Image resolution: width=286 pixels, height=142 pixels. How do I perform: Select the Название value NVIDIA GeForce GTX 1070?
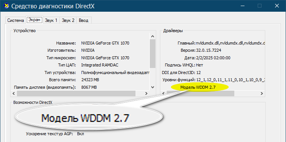(105, 43)
